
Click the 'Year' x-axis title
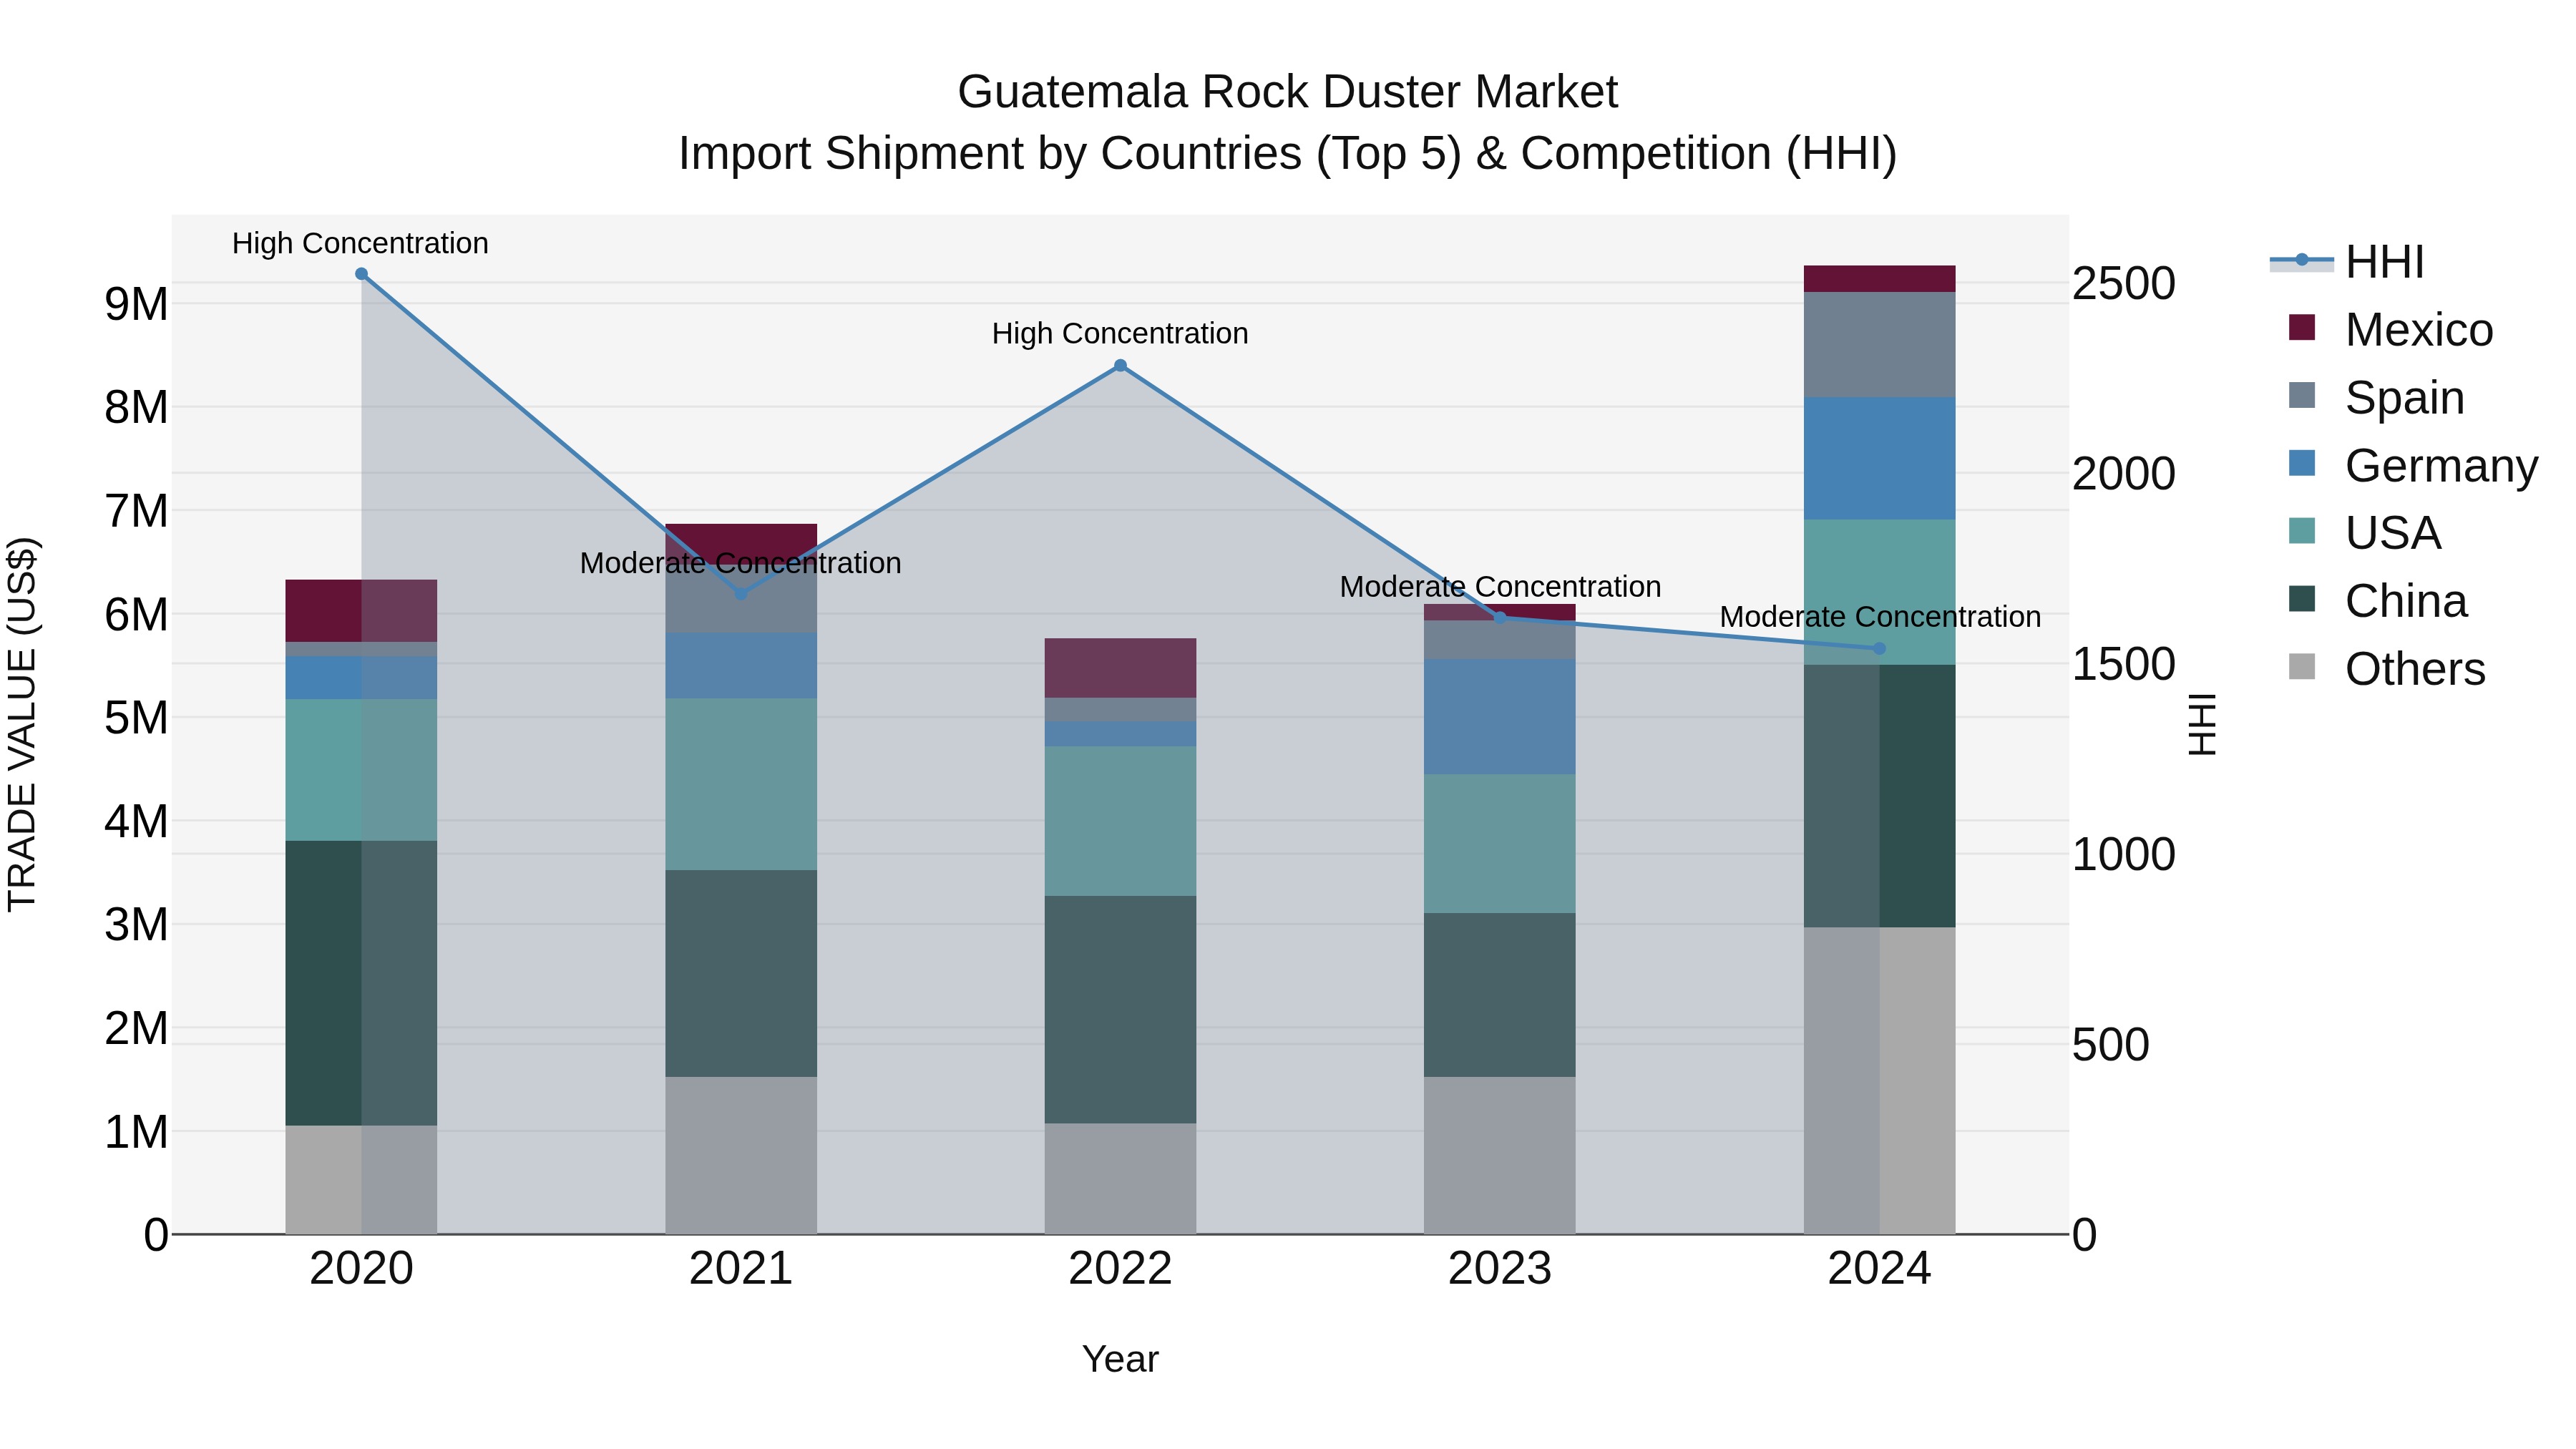pyautogui.click(x=1120, y=1359)
